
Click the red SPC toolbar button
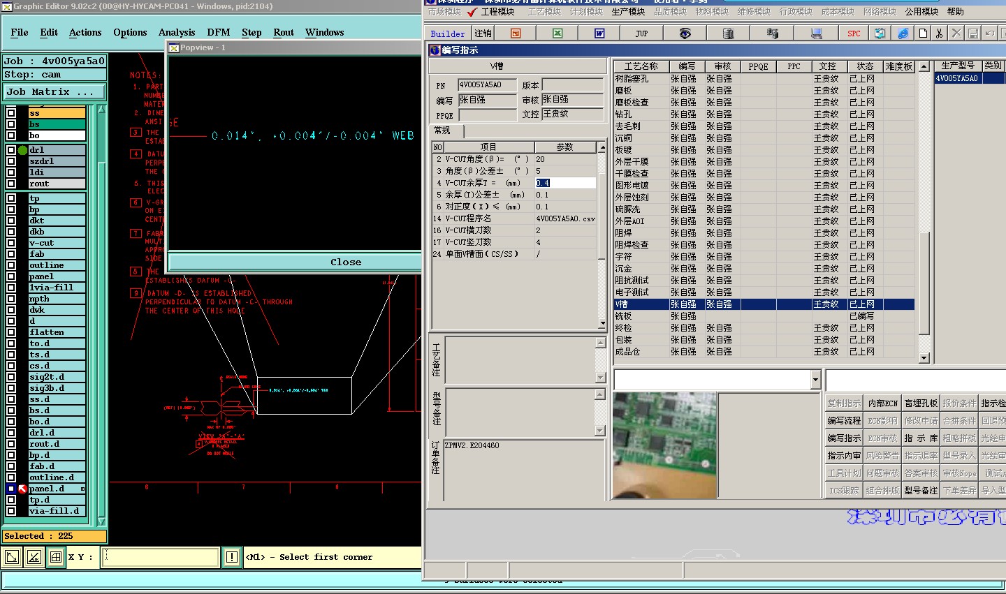854,34
